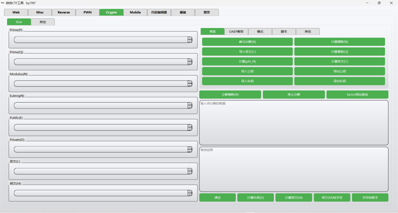Increment Prime(P) with its up arrow
The image size is (398, 213).
point(190,38)
